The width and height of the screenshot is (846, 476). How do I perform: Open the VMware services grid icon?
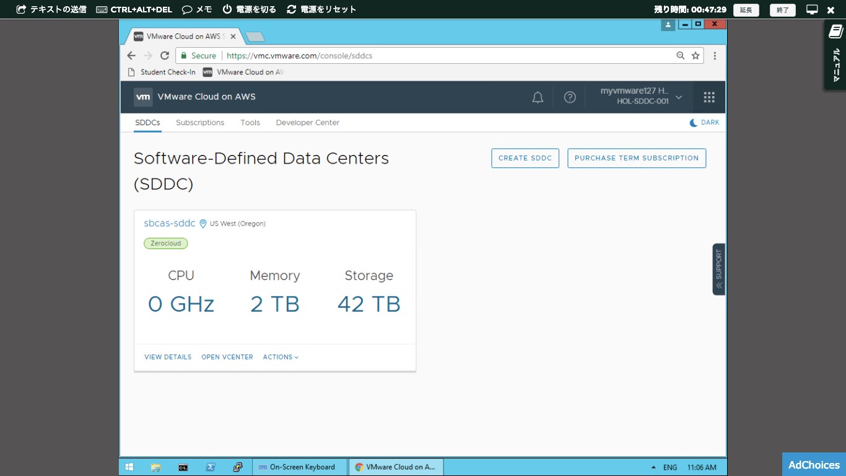point(709,97)
